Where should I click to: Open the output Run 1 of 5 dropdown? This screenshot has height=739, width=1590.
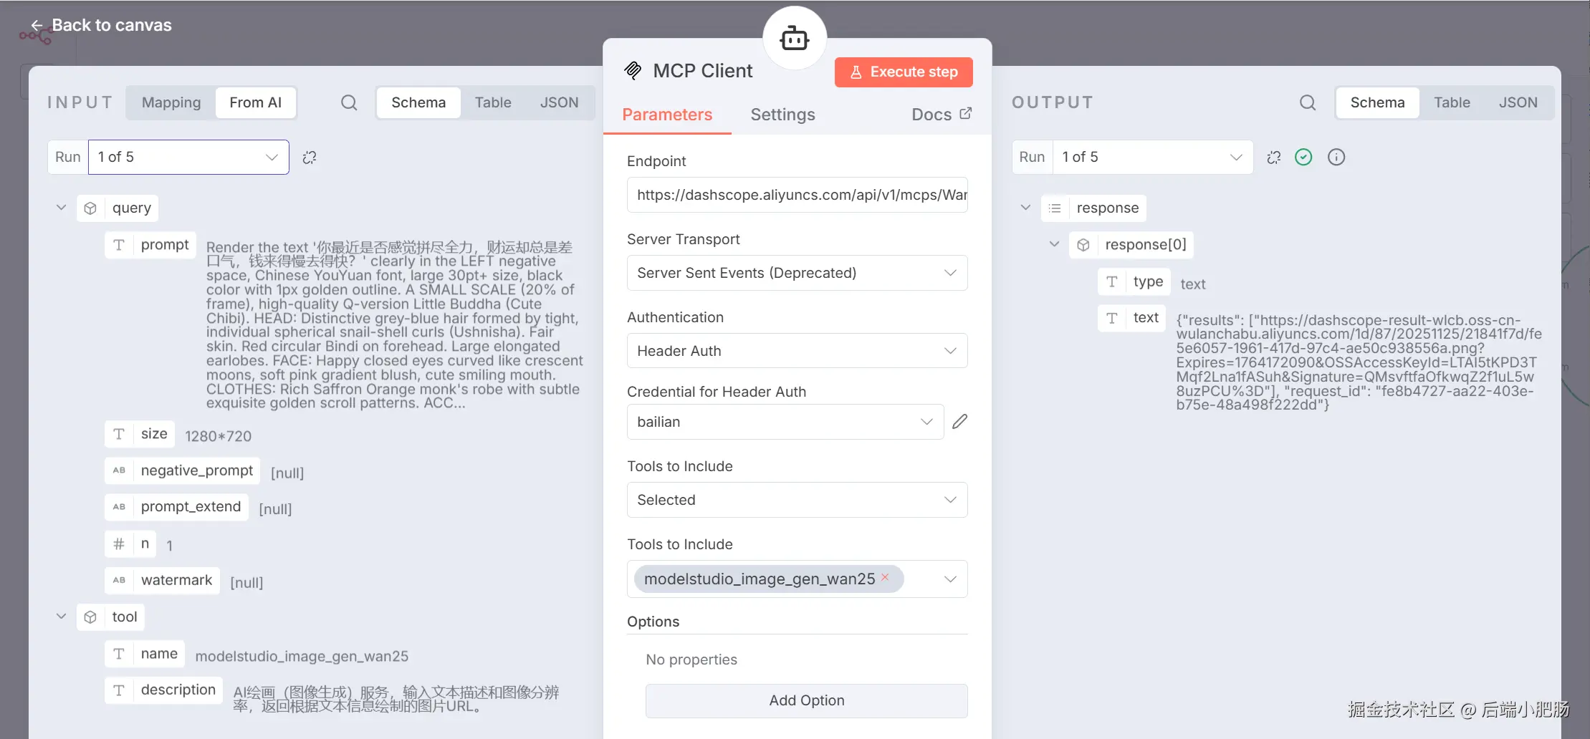1153,157
